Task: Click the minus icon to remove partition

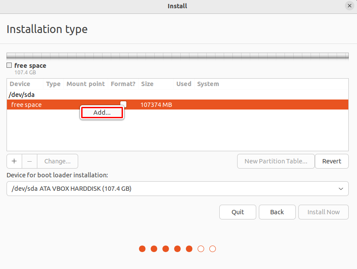Action: [x=30, y=161]
